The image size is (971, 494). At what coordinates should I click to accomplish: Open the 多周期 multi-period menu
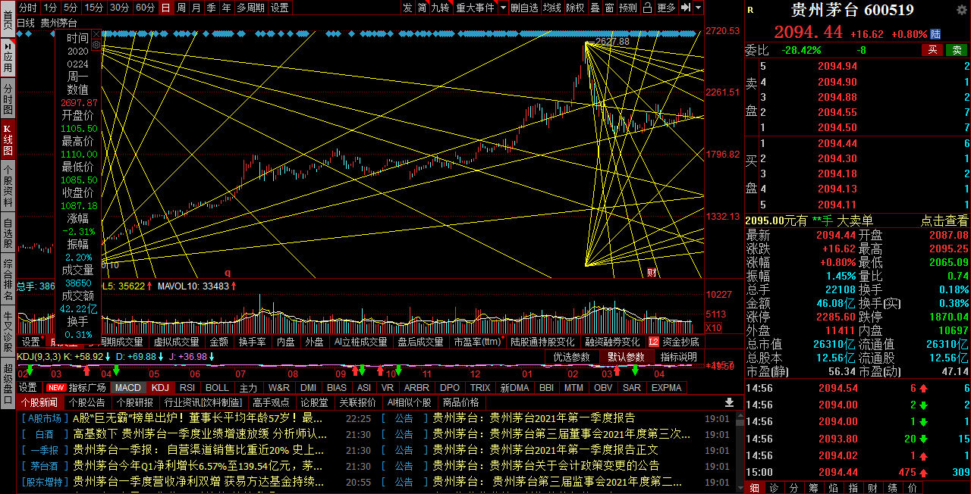coord(250,8)
